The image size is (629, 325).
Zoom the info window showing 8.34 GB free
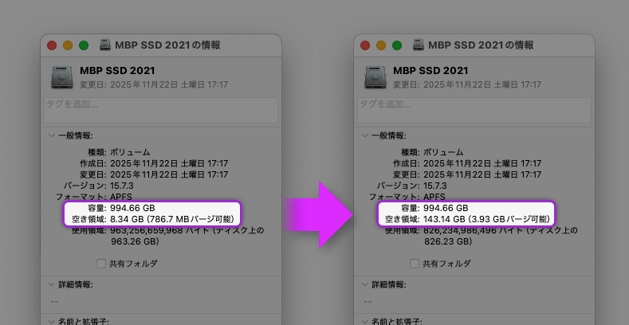tap(84, 45)
